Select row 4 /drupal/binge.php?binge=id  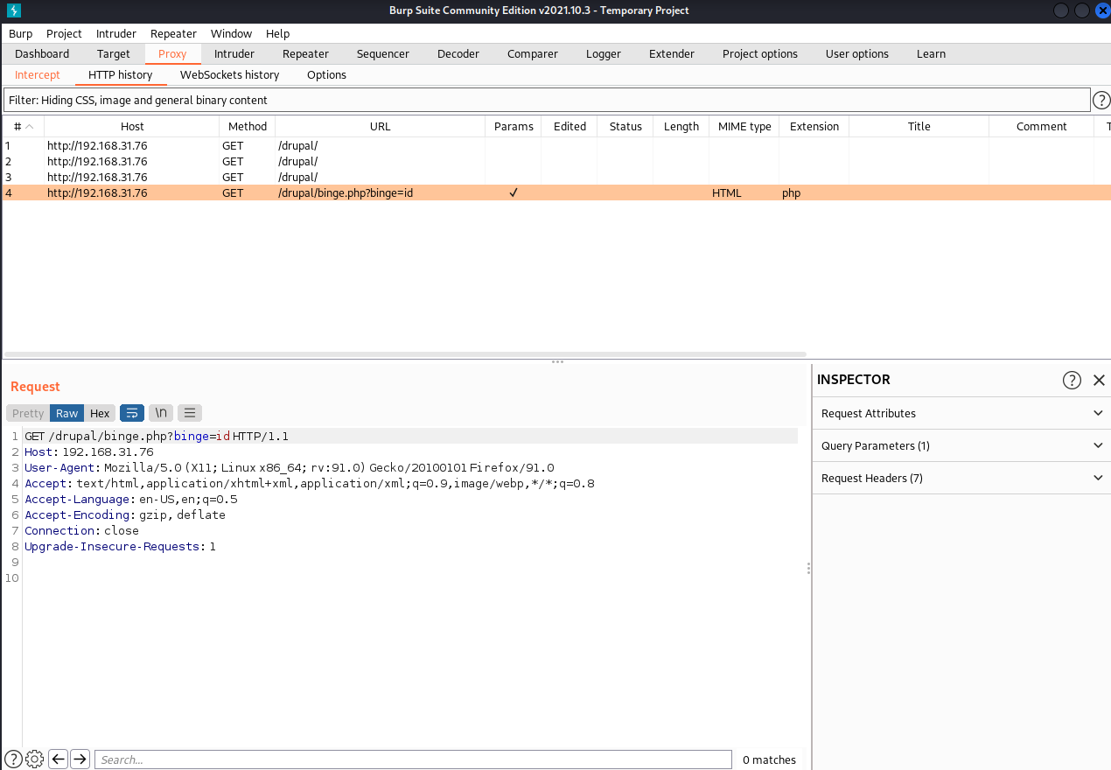pyautogui.click(x=556, y=192)
